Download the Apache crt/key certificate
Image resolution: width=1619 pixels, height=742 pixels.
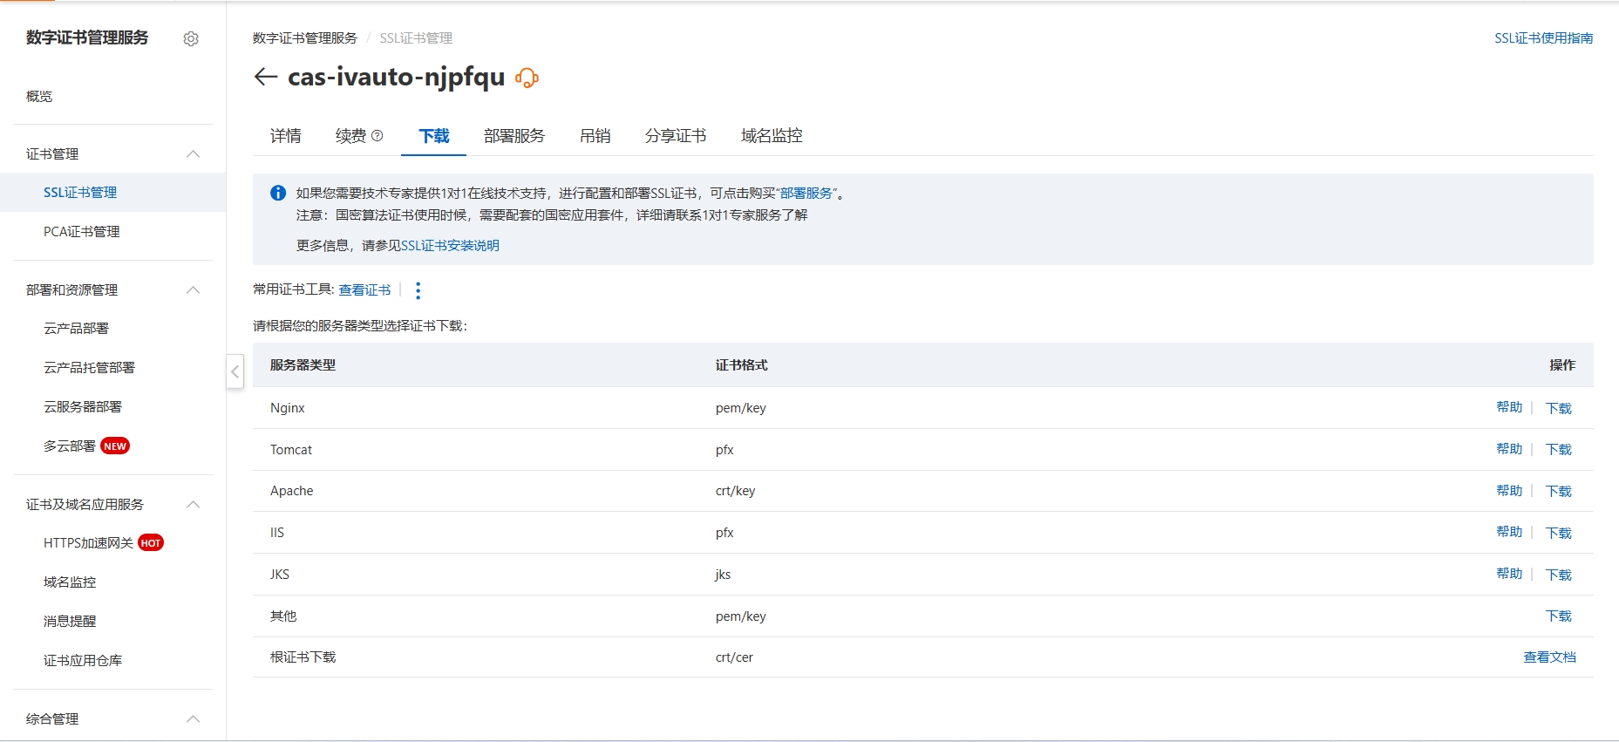tap(1559, 491)
